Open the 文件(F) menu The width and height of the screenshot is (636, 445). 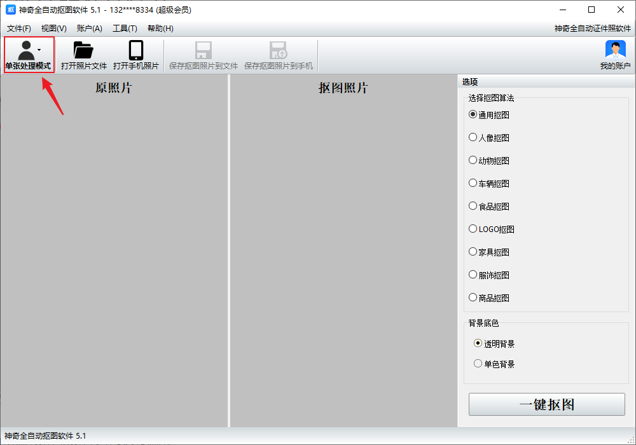tap(19, 29)
